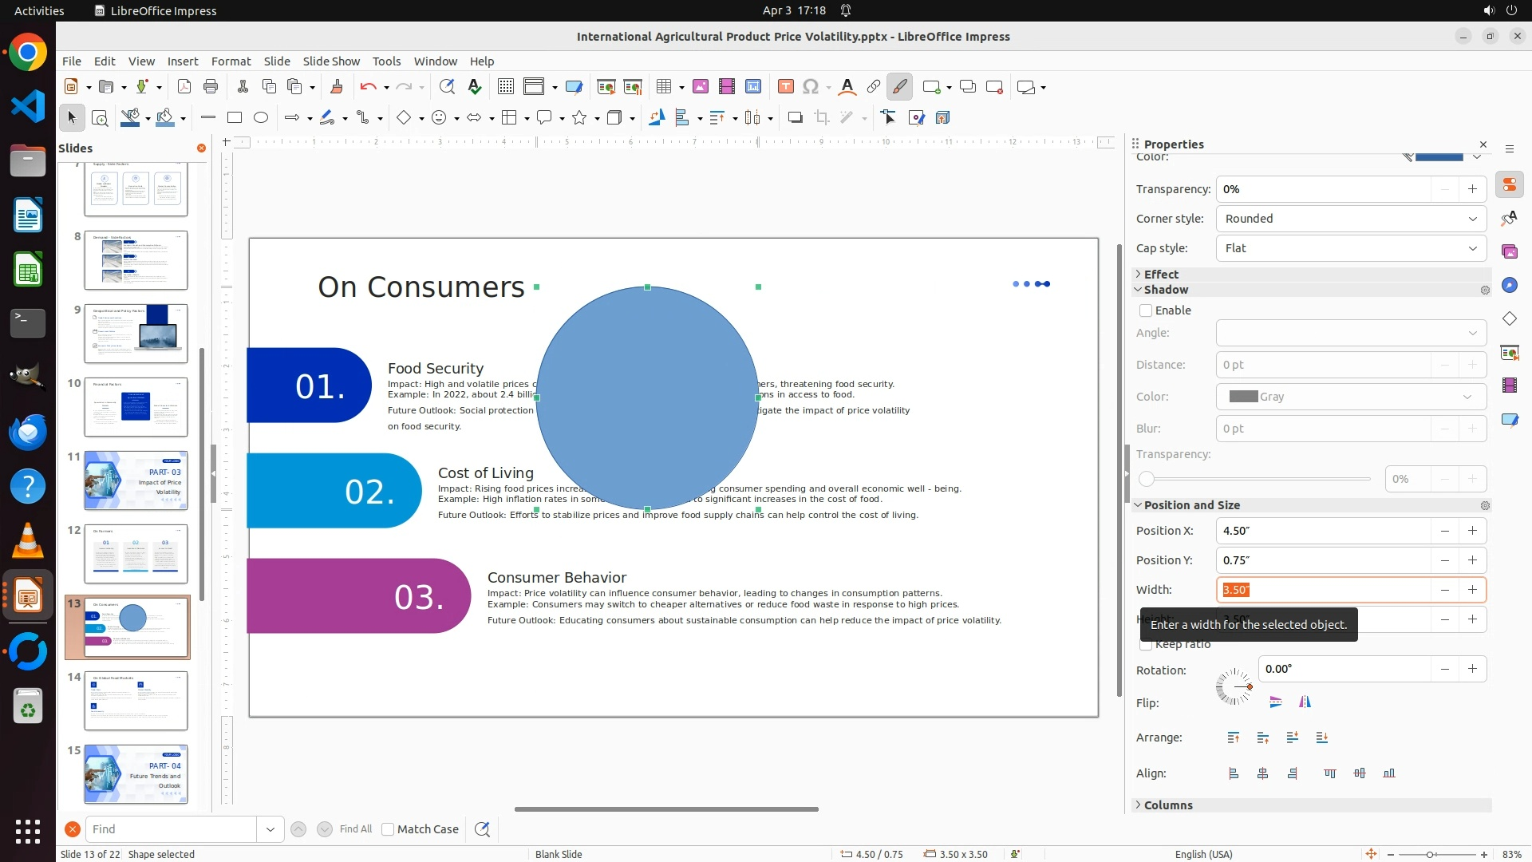
Task: Click the Crop Image tool icon
Action: pos(822,118)
